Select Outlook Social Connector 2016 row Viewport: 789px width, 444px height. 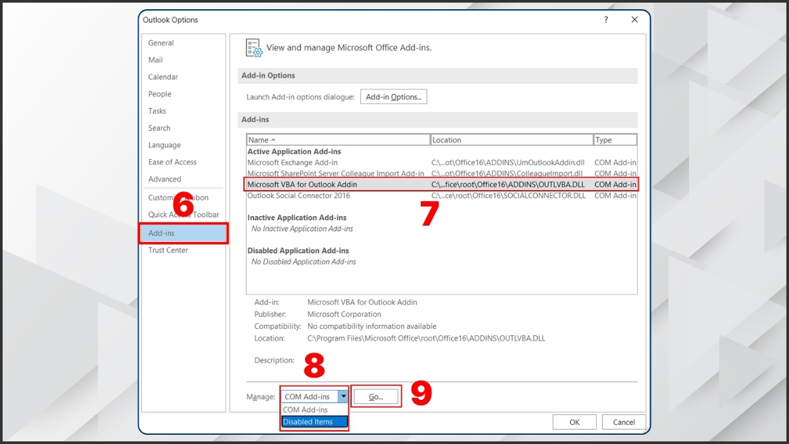coord(442,195)
